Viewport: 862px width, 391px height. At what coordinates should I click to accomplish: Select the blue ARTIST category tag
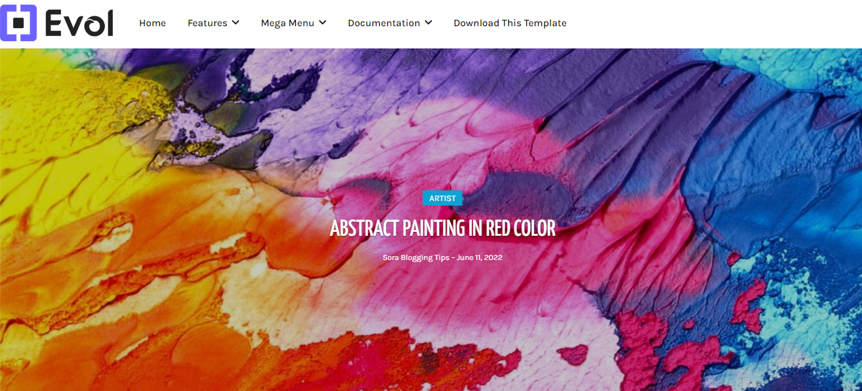click(443, 198)
